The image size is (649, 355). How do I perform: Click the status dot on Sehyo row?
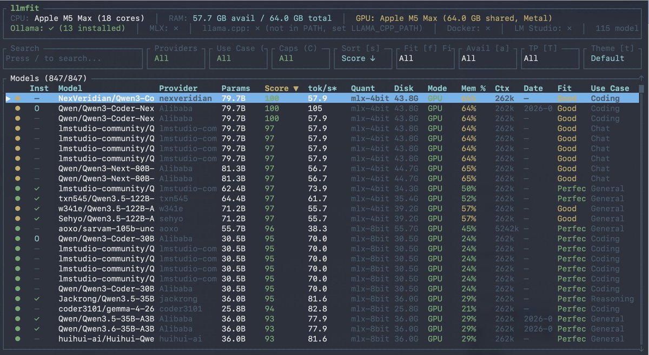click(18, 219)
